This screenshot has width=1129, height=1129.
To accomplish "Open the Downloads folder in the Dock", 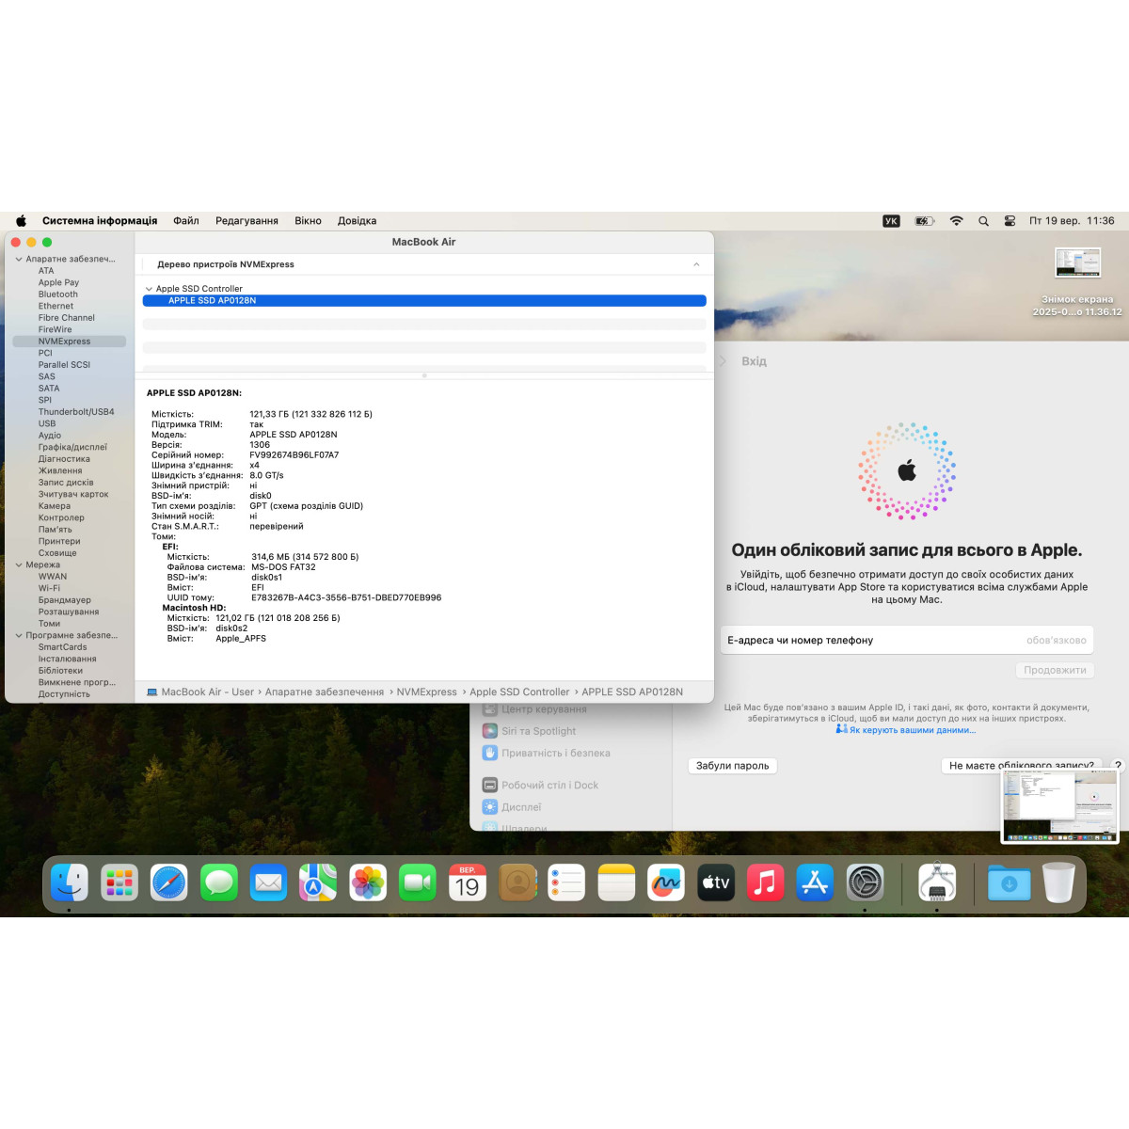I will tap(1010, 883).
